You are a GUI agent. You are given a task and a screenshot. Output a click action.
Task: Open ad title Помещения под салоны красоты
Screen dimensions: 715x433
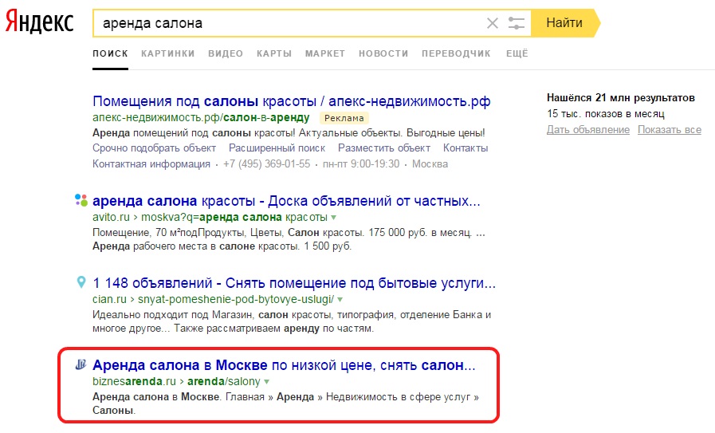[x=292, y=100]
